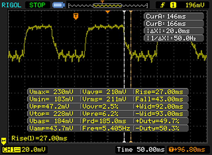212x155 pixels.
Task: Click the Vmin= 183mV measurement
Action: [51, 99]
